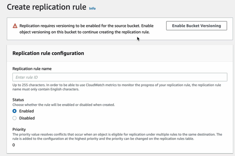235x156 pixels.
Task: Click the Enable Bucket Versioning button
Action: pos(197,26)
